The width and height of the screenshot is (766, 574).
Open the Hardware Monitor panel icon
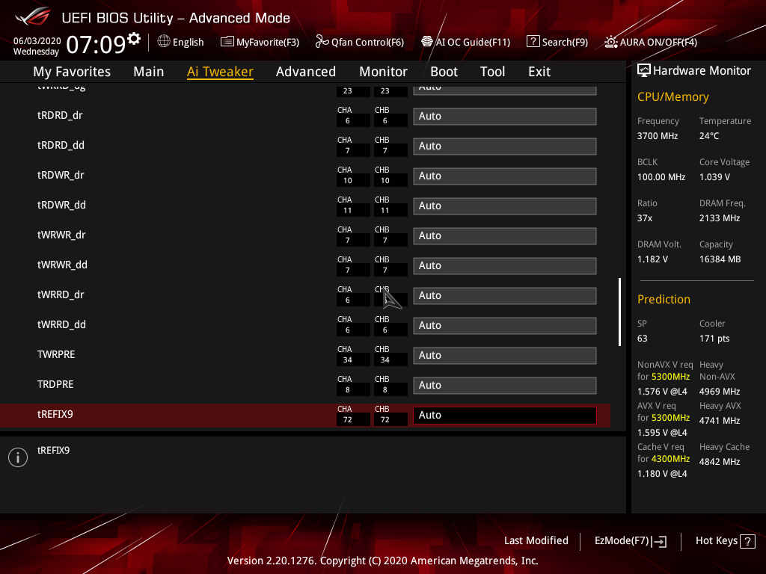coord(644,70)
